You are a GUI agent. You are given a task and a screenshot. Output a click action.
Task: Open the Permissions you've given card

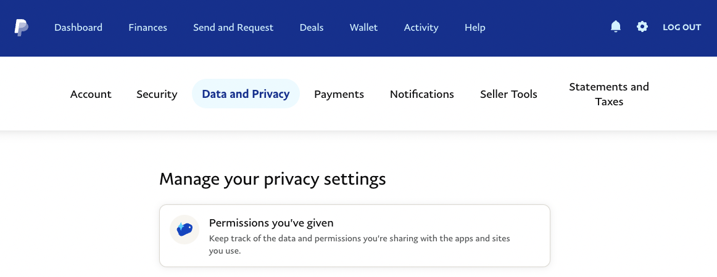(354, 236)
